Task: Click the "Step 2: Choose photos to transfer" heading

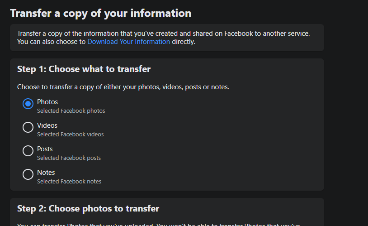Action: [88, 209]
